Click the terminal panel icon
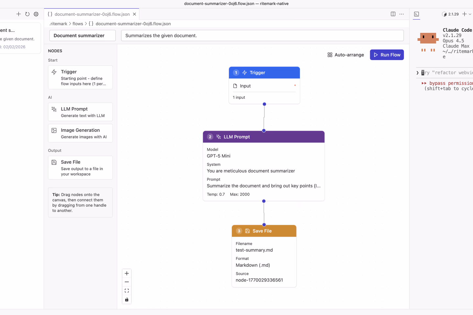The height and width of the screenshot is (315, 473). (x=417, y=14)
